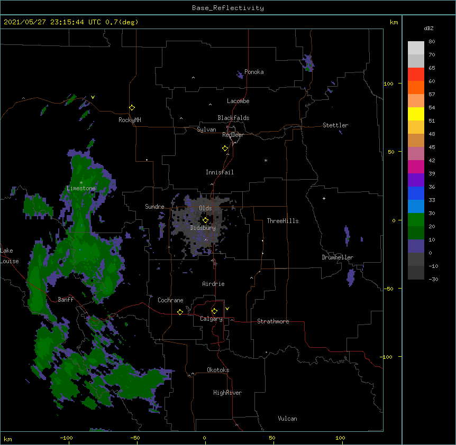Click the Calgary city label
Image resolution: width=456 pixels, height=445 pixels.
[211, 319]
